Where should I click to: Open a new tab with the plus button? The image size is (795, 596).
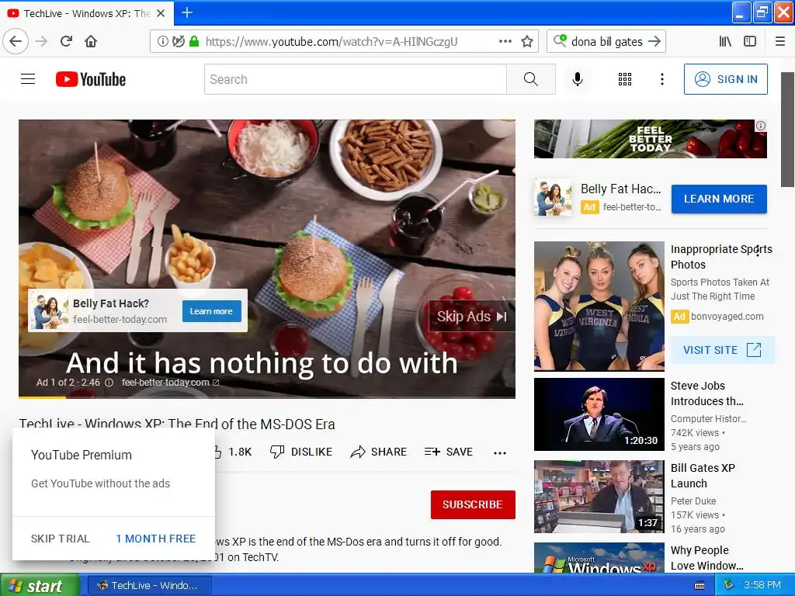pyautogui.click(x=187, y=12)
